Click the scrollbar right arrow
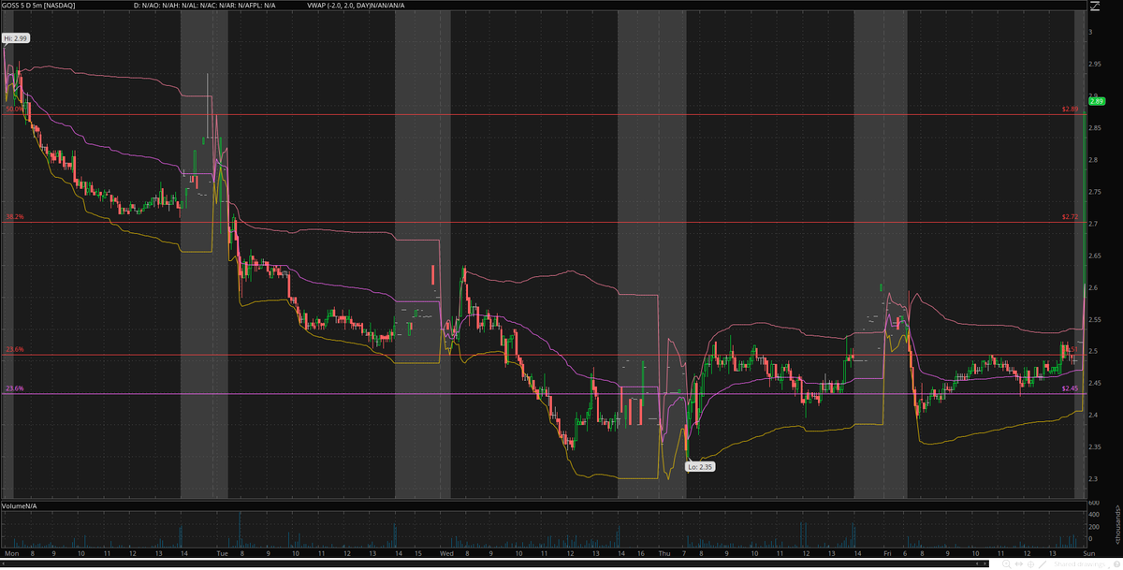 (x=985, y=563)
